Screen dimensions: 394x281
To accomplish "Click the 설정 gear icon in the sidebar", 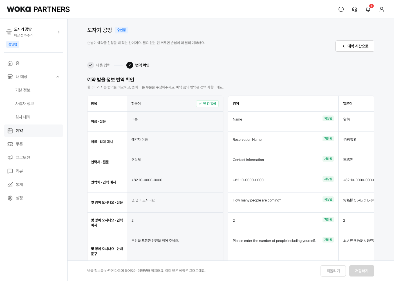I will point(10,198).
